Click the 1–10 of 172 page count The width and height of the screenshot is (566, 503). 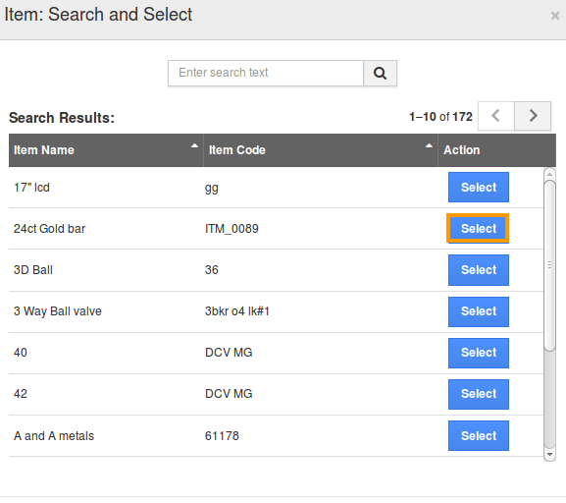pos(440,117)
